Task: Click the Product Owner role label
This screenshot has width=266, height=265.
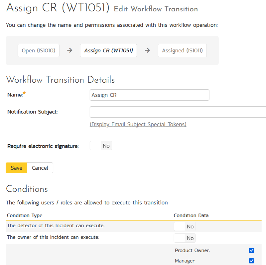Action: pyautogui.click(x=192, y=250)
